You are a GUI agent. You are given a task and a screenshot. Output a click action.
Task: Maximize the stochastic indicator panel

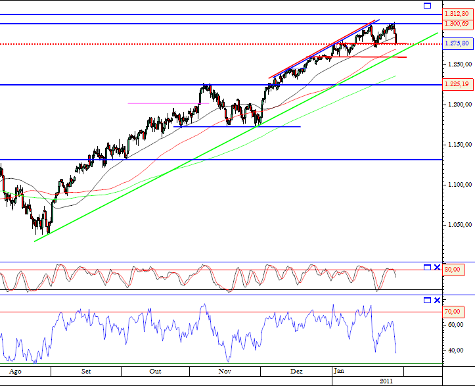(427, 267)
